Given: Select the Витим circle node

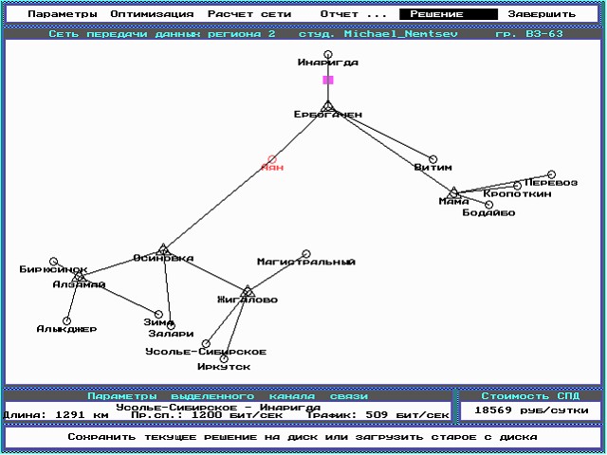Looking at the screenshot, I should [433, 159].
